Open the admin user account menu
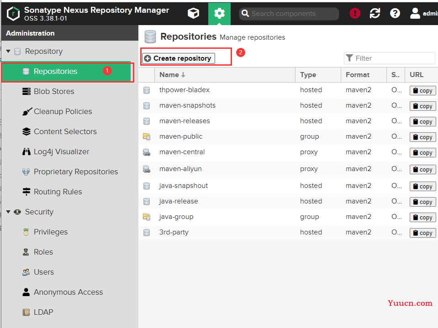This screenshot has width=438, height=328. (424, 13)
